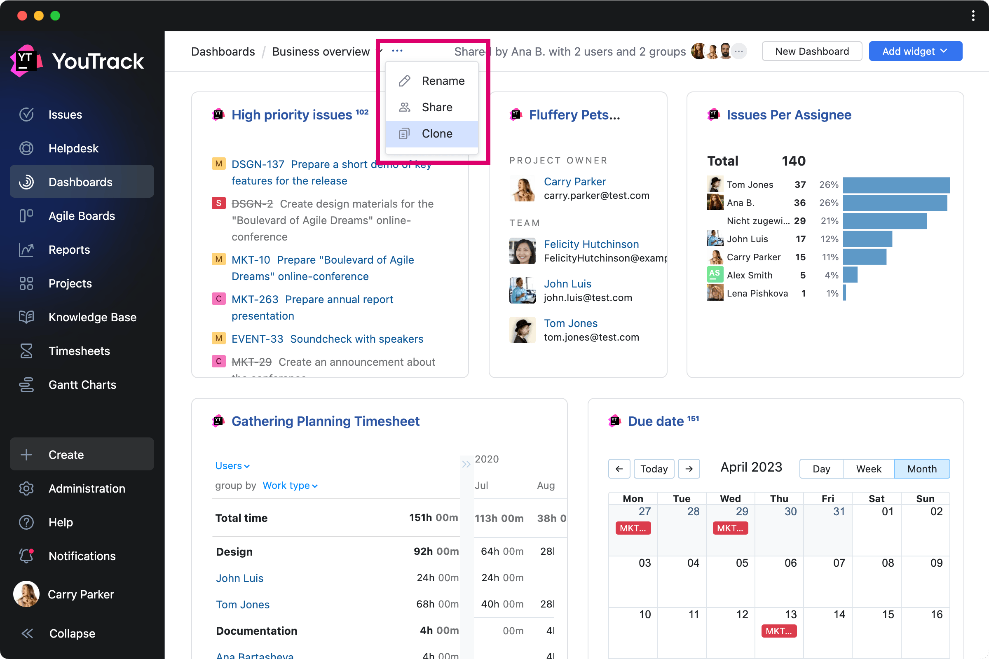The image size is (989, 659).
Task: Open Knowledge Base book icon
Action: pyautogui.click(x=26, y=317)
